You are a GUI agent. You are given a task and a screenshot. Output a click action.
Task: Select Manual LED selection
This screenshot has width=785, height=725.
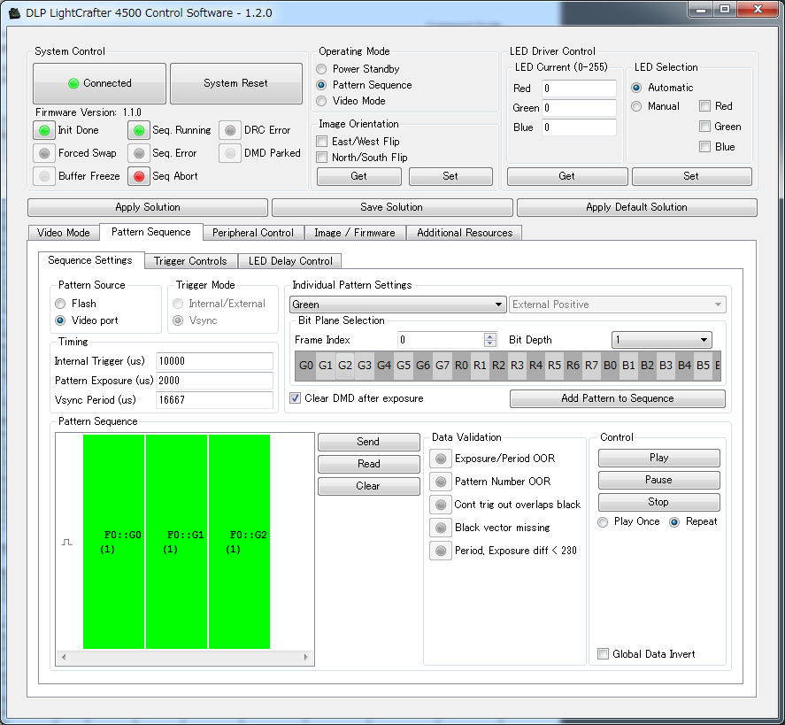[x=636, y=106]
